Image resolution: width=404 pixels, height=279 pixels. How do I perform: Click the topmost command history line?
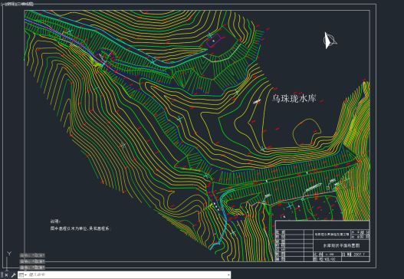click(x=32, y=255)
